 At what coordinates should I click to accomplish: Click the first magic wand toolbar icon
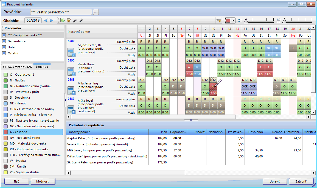[x=75, y=20]
